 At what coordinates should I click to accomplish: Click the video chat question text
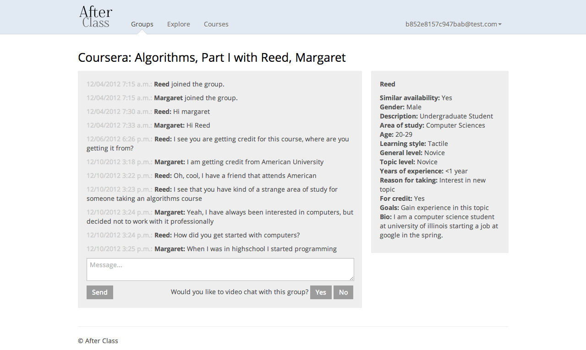(240, 292)
